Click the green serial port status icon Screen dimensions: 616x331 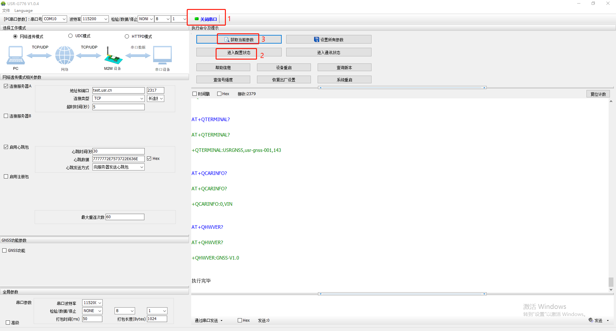click(x=197, y=19)
